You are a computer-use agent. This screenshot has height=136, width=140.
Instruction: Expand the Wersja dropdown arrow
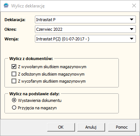tap(131, 39)
